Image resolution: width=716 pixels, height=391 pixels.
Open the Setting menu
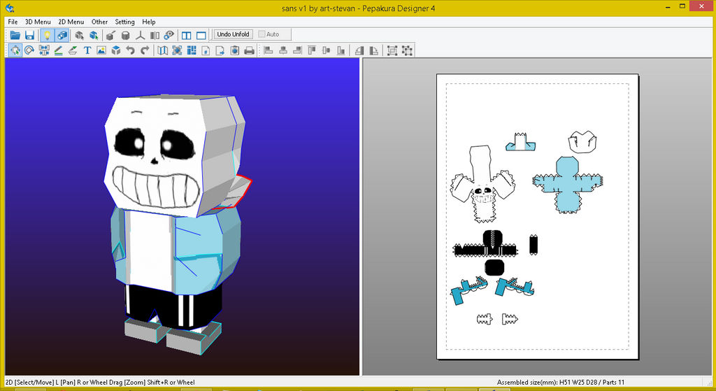124,22
